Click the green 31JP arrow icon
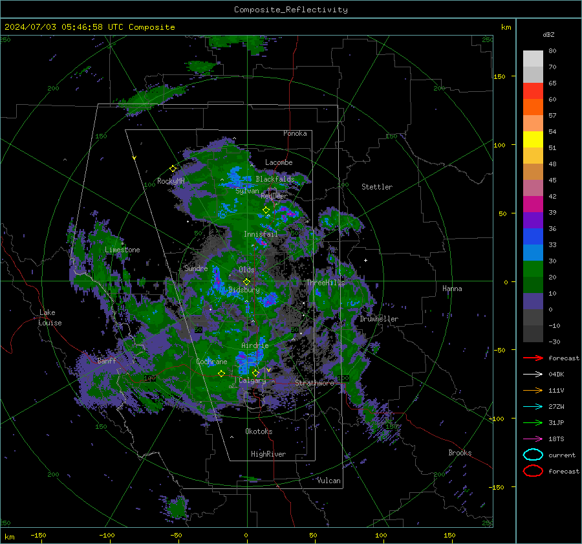The image size is (582, 544). (533, 422)
